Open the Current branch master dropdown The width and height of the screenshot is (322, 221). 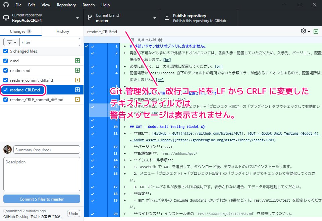pyautogui.click(x=154, y=17)
